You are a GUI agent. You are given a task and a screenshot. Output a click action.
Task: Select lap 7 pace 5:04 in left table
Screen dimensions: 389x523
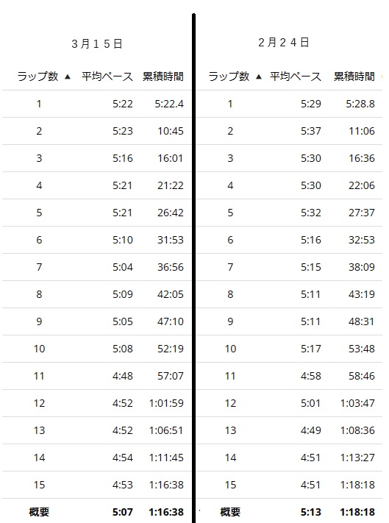click(x=122, y=267)
